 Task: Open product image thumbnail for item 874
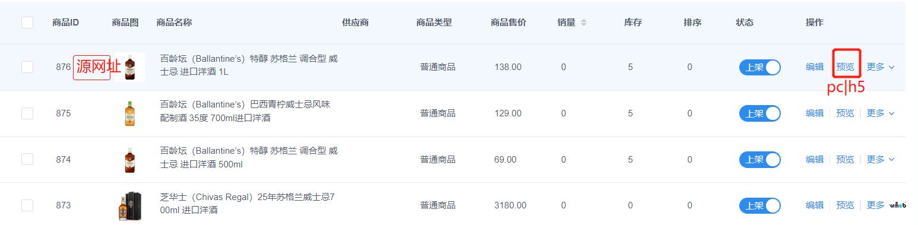pyautogui.click(x=128, y=160)
